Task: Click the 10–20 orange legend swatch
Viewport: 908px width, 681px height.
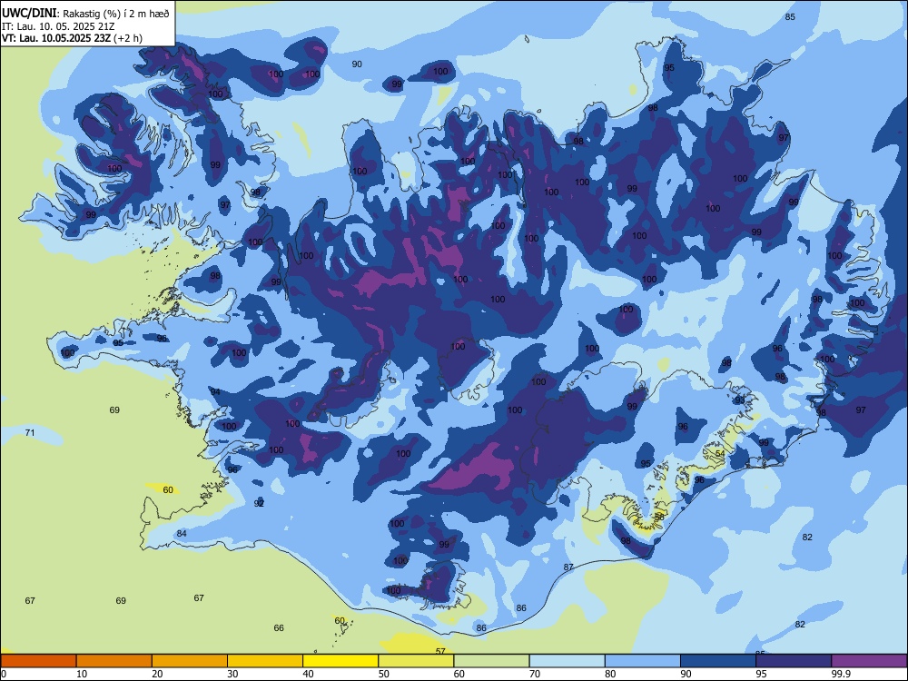Action: pyautogui.click(x=114, y=661)
